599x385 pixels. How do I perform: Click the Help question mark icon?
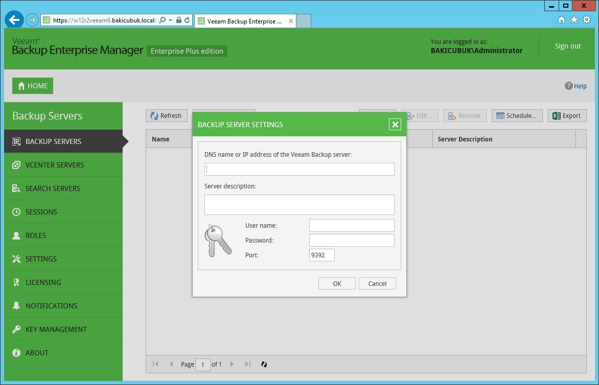(568, 86)
